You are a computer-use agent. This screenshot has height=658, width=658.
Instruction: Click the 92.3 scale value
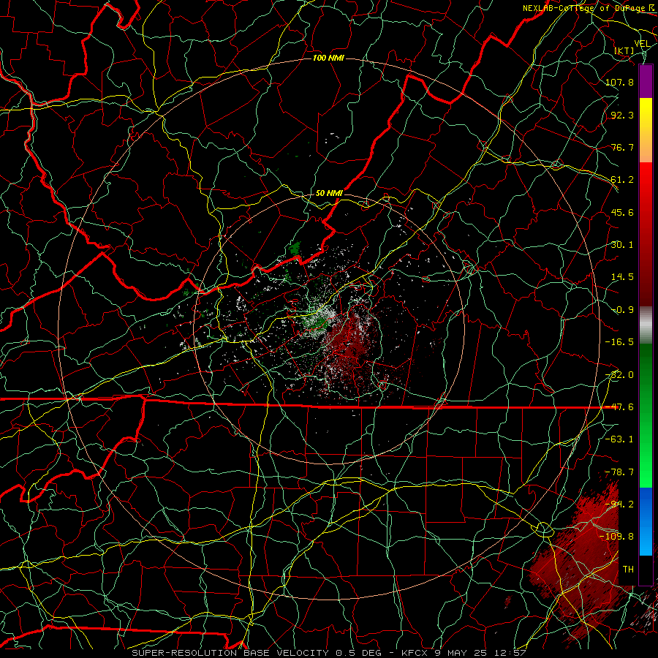tap(622, 115)
